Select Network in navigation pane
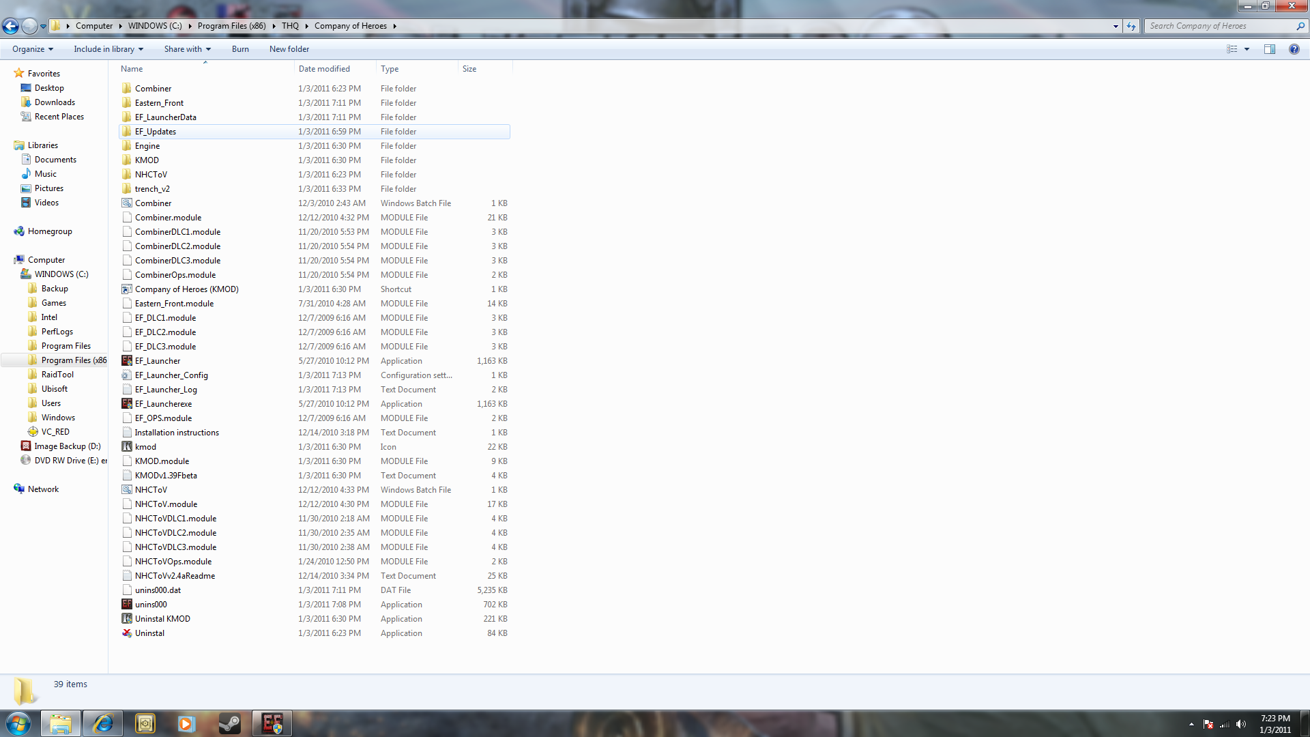Viewport: 1310px width, 737px height. (x=43, y=489)
